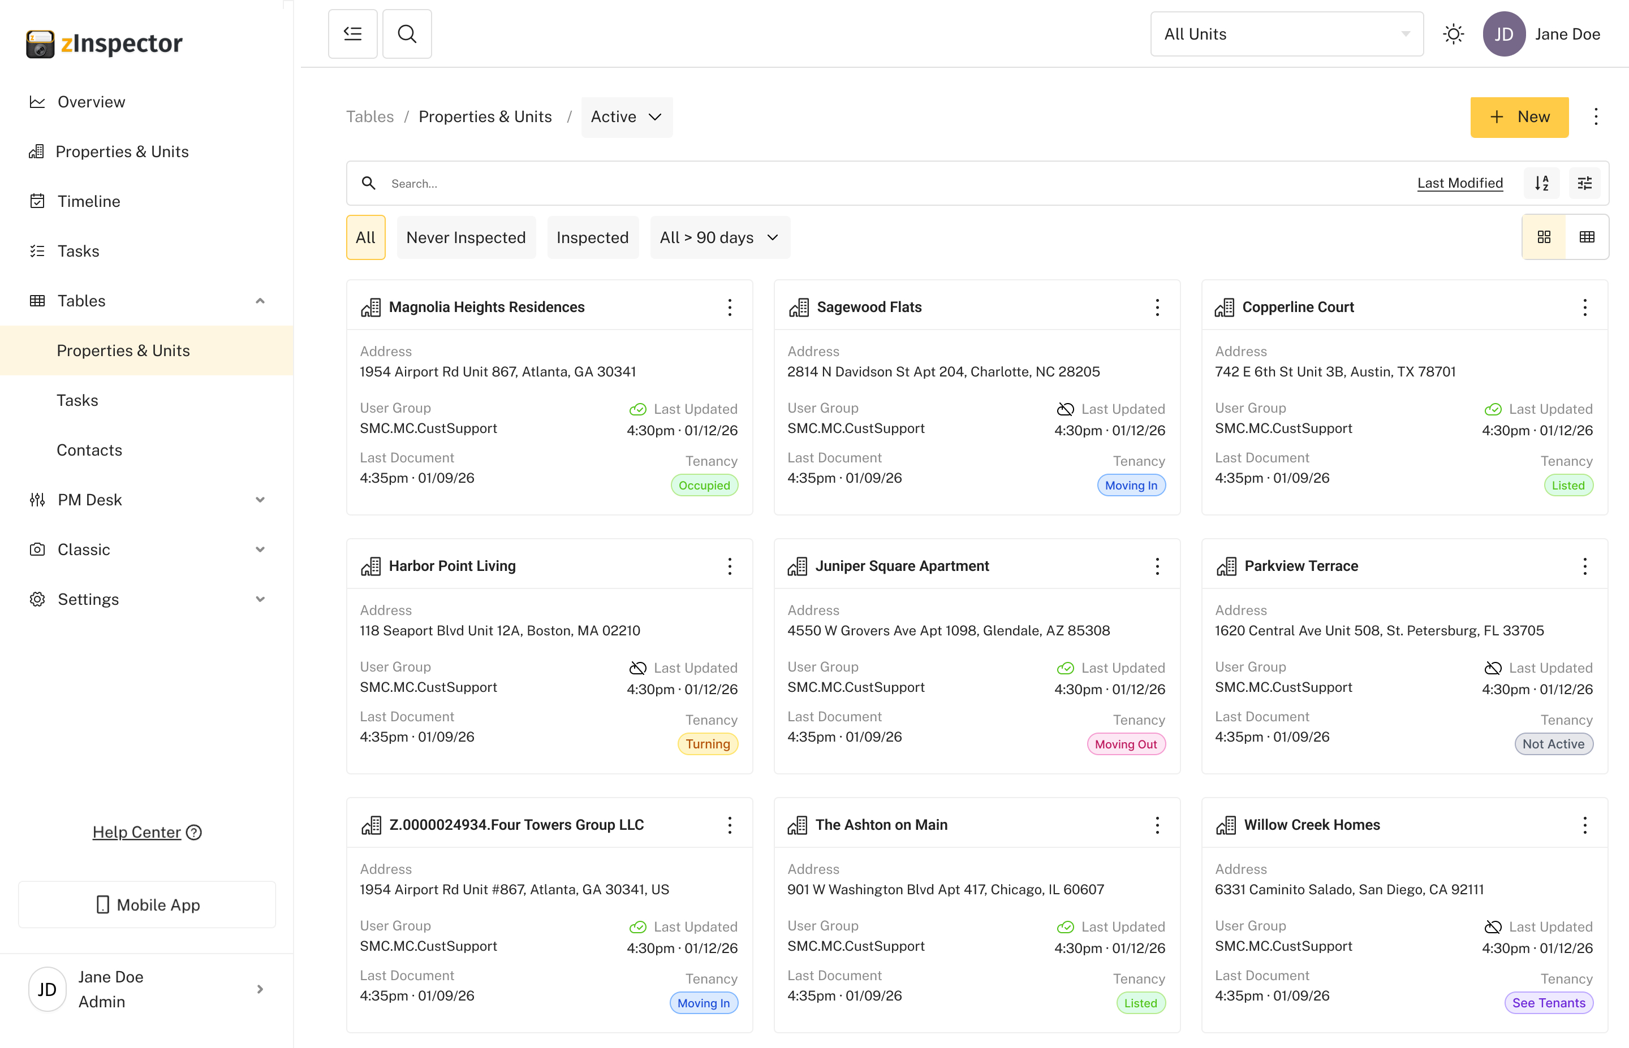The width and height of the screenshot is (1629, 1048).
Task: Open Contacts under Tables menu
Action: click(89, 450)
